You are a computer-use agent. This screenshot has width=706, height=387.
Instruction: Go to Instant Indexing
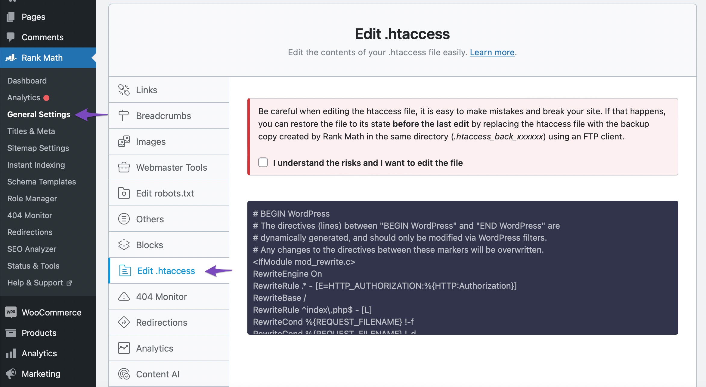[x=36, y=165]
